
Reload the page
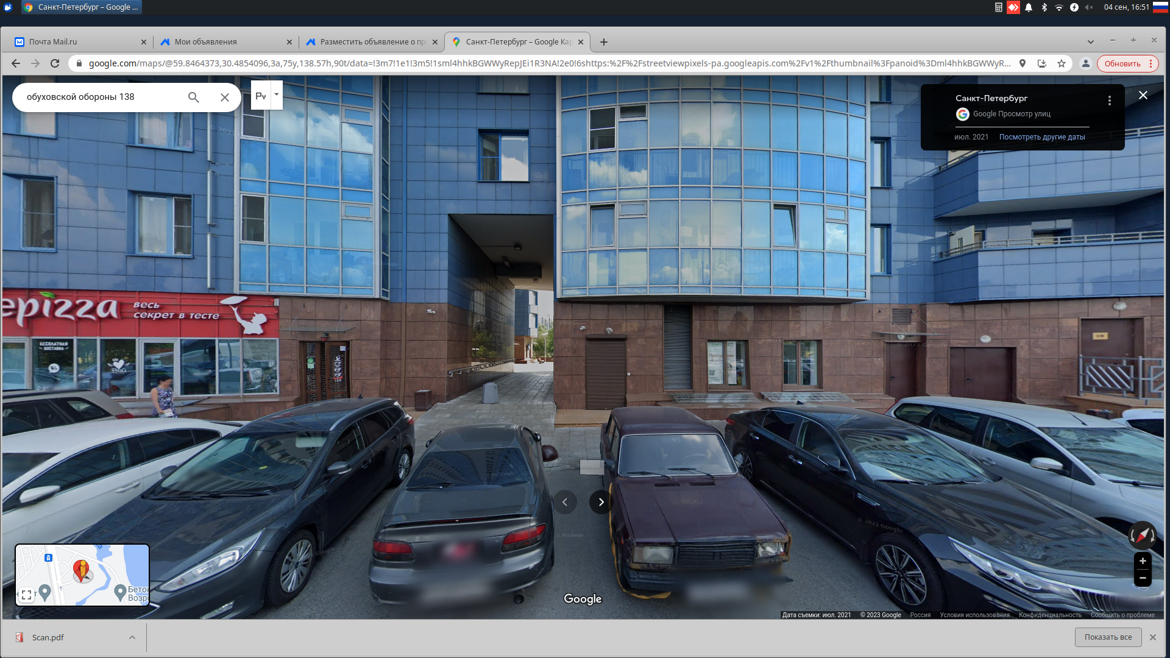click(x=55, y=63)
